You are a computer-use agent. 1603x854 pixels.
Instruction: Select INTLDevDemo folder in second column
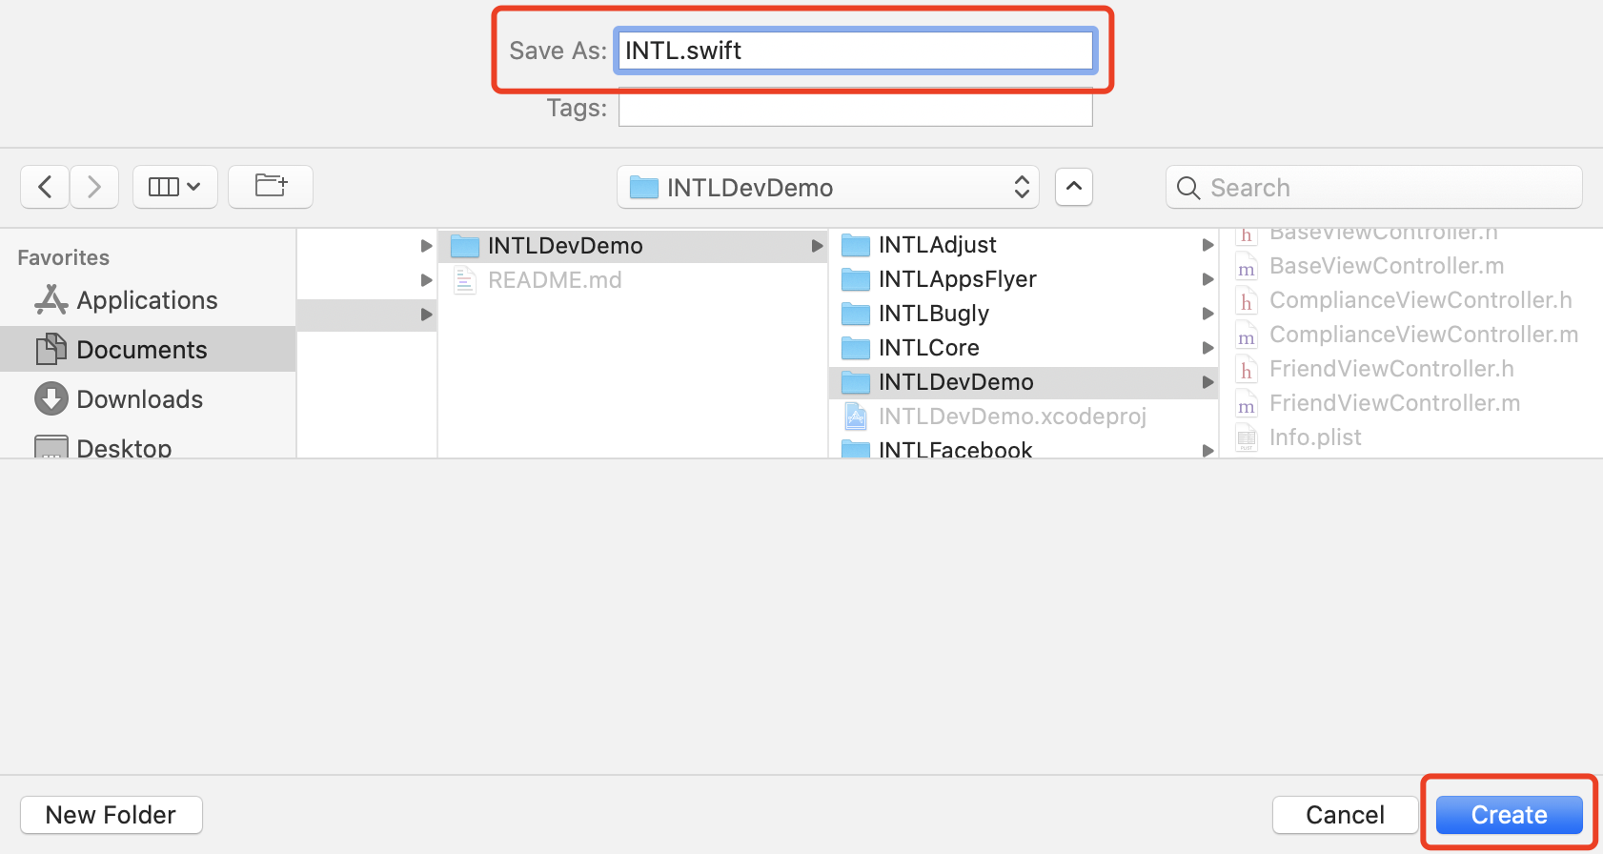tap(633, 246)
